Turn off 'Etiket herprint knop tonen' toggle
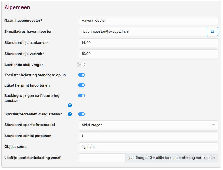The width and height of the screenshot is (223, 170). [x=81, y=85]
